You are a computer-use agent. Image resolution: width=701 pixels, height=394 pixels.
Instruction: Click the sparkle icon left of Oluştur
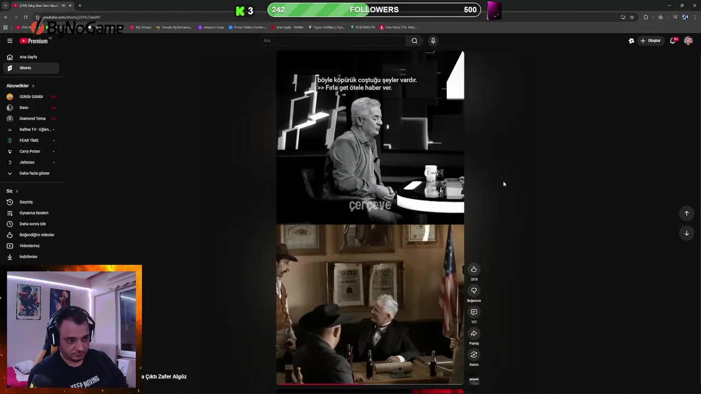pyautogui.click(x=631, y=40)
